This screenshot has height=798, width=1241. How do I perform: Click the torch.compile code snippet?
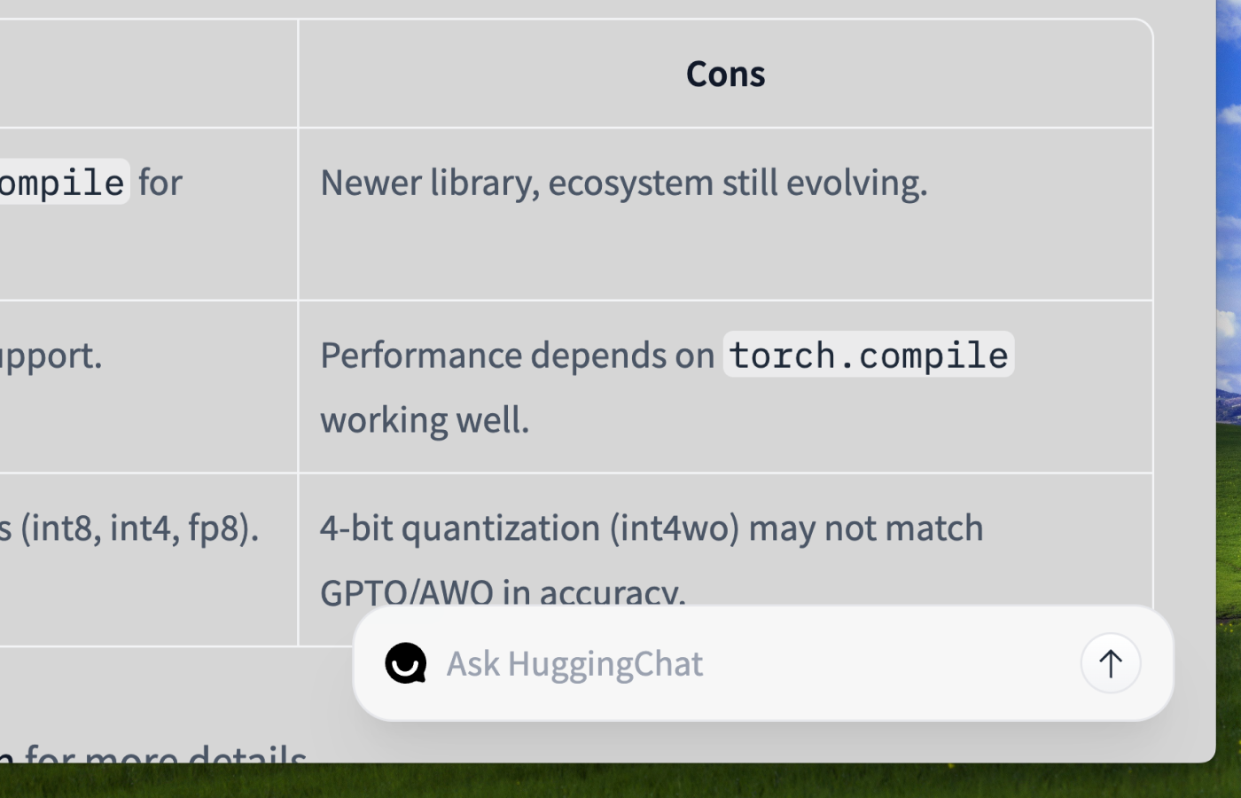(x=868, y=356)
